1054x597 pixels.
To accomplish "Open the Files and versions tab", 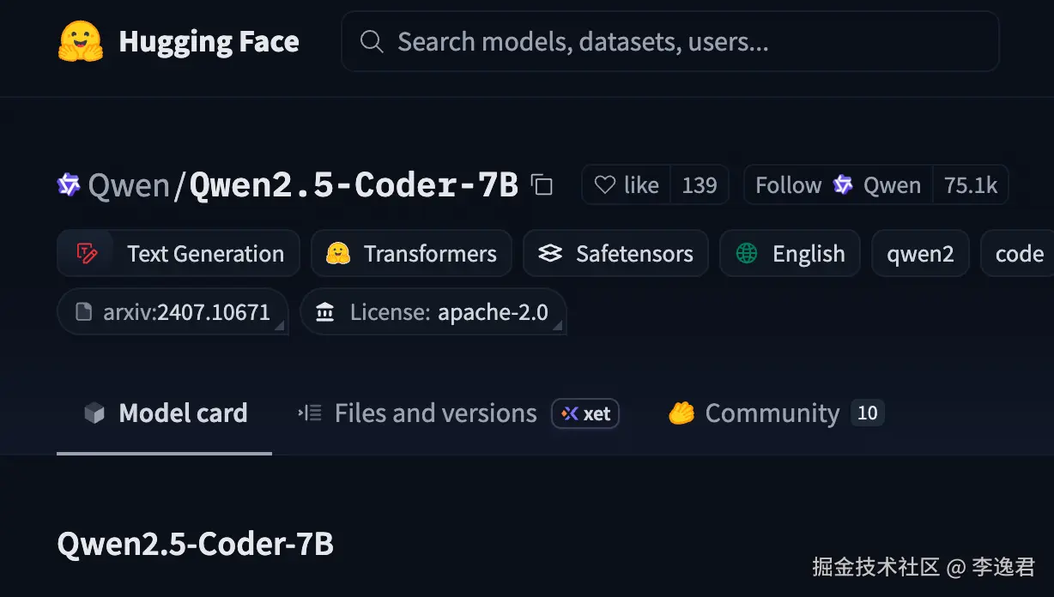I will 417,413.
